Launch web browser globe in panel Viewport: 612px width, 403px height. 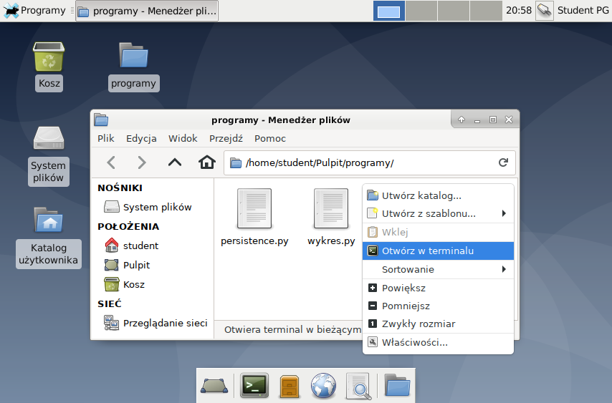click(x=323, y=385)
